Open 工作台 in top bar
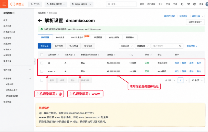This screenshot has height=132, width=208. coord(35,4)
